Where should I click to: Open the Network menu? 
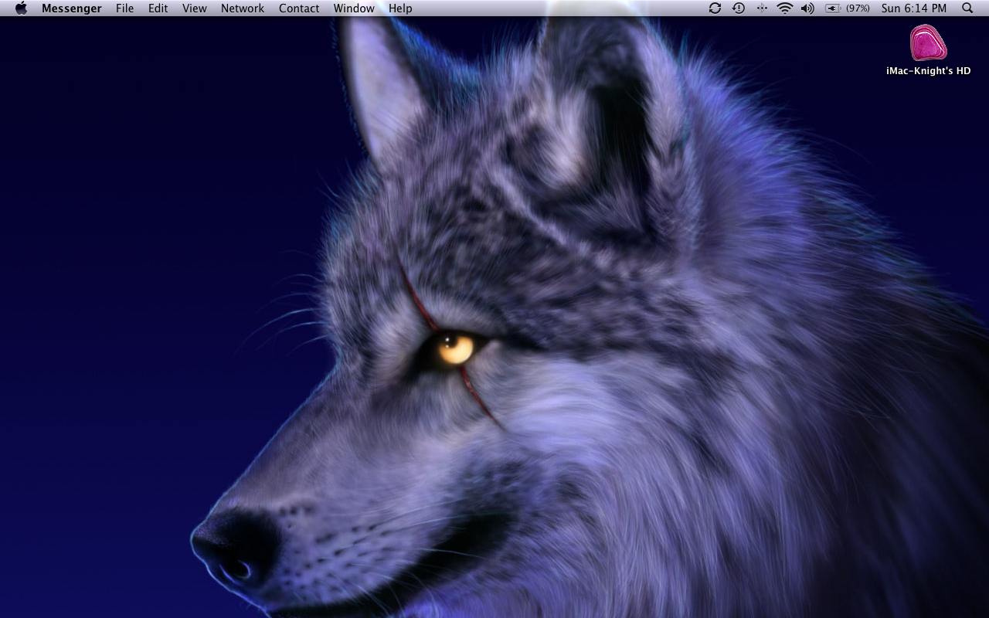tap(243, 8)
